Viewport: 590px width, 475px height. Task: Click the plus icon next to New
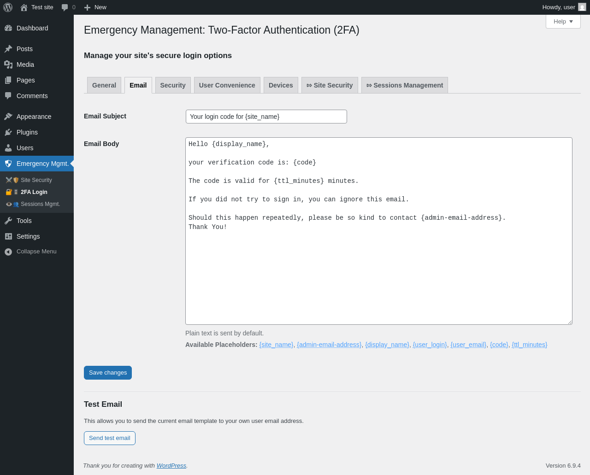tap(87, 7)
